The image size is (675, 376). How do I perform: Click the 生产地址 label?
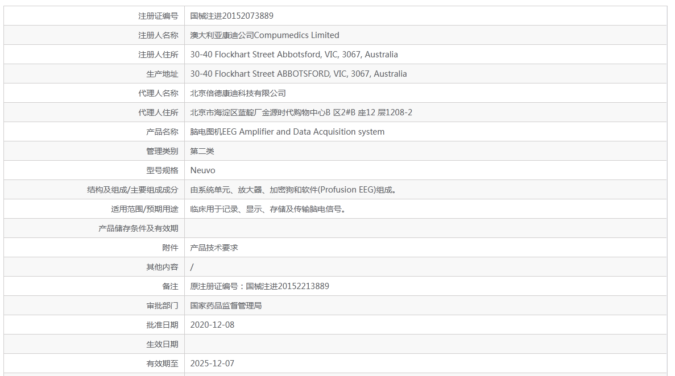pos(162,74)
